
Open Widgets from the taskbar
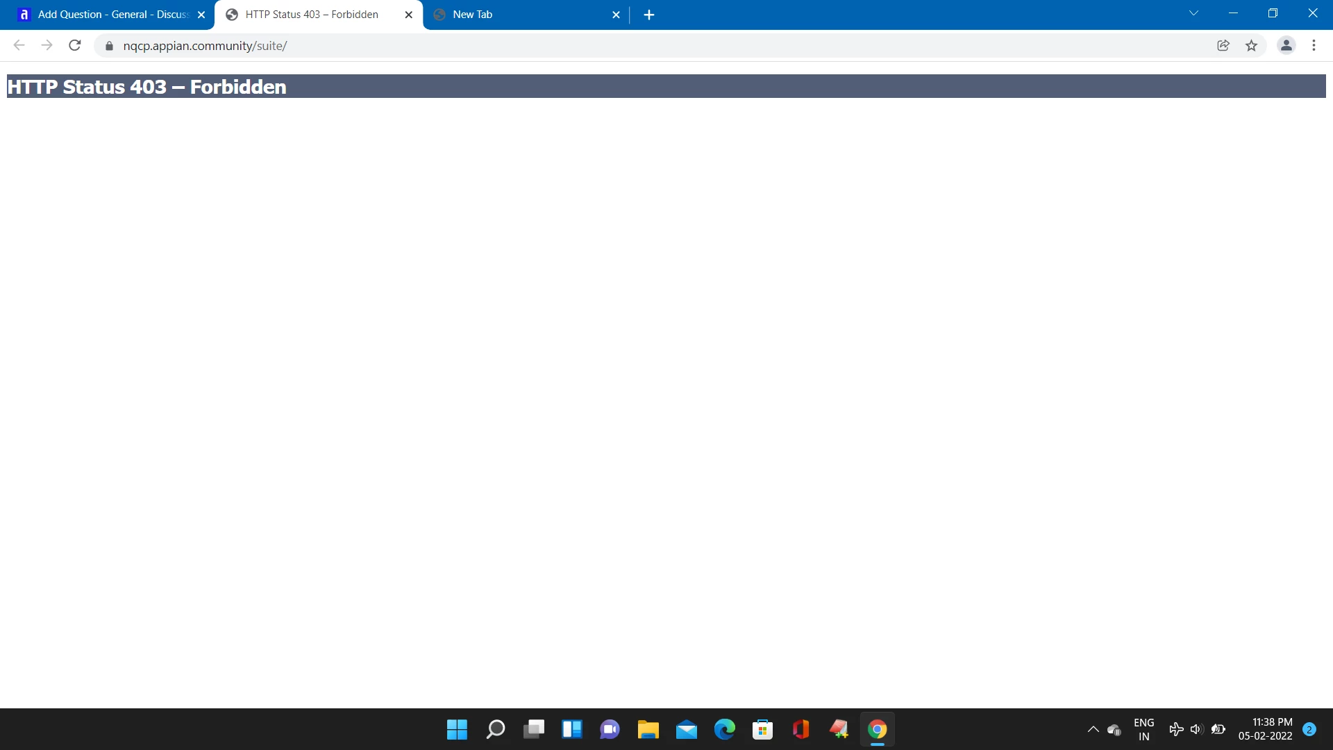coord(571,729)
